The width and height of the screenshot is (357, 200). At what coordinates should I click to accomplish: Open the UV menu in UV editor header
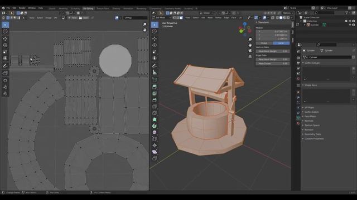[55, 18]
